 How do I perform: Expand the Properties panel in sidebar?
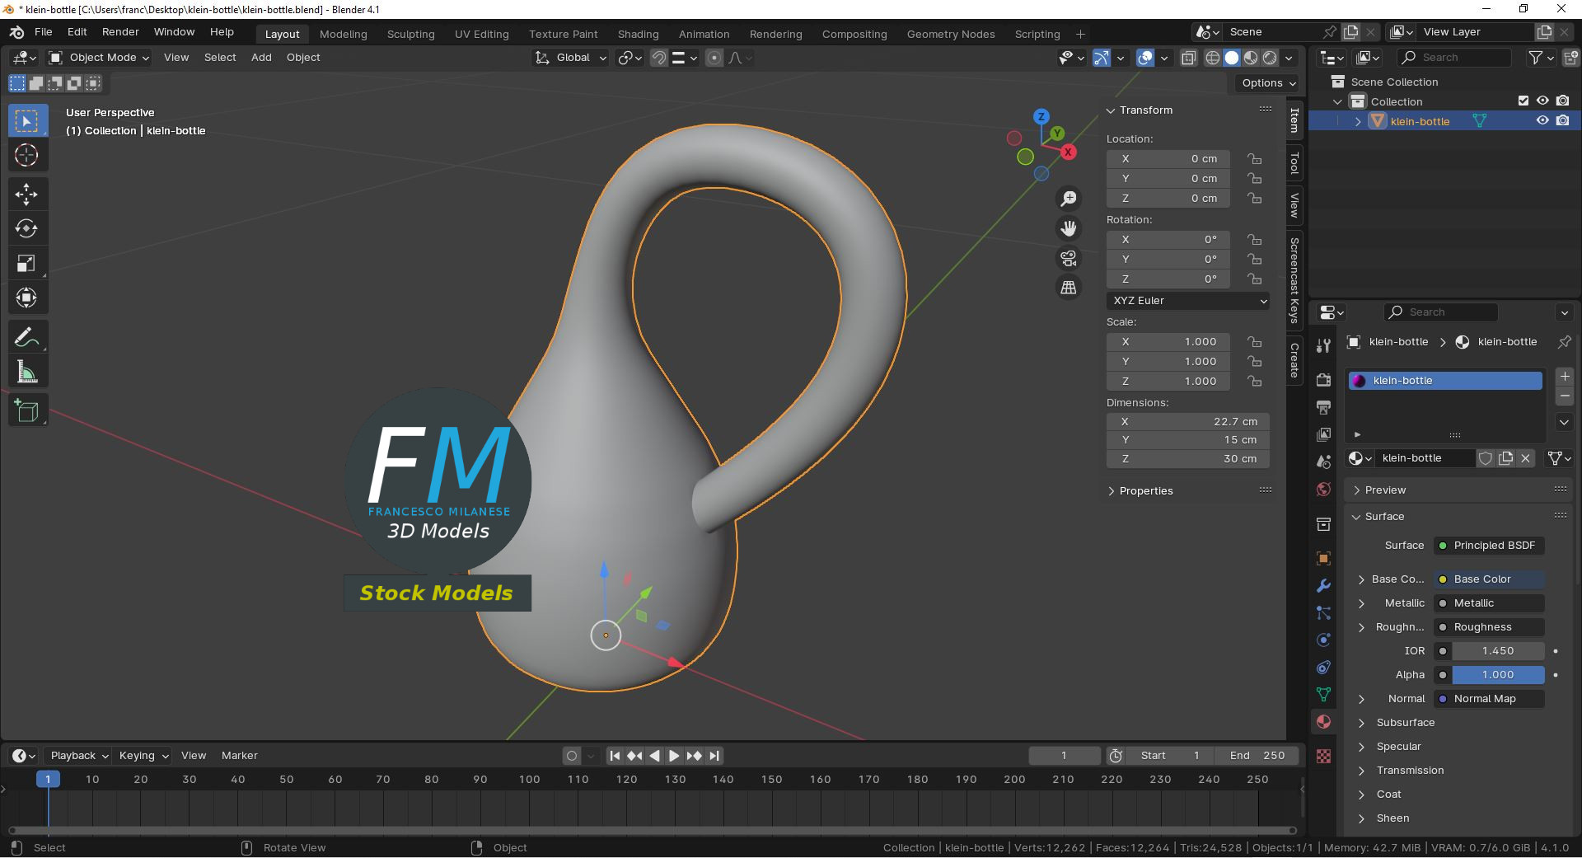(1145, 490)
